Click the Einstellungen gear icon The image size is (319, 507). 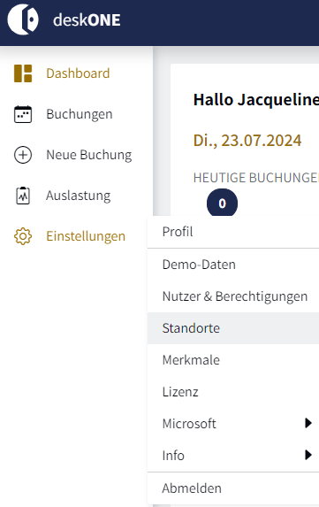23,236
